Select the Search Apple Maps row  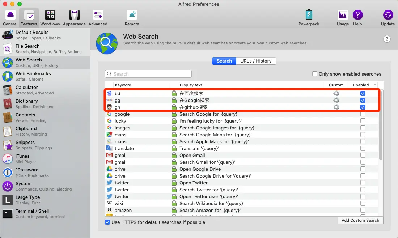241,141
